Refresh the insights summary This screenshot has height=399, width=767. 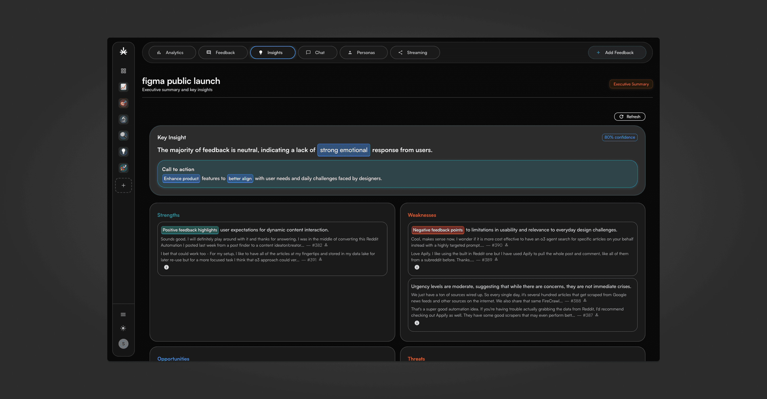(629, 117)
